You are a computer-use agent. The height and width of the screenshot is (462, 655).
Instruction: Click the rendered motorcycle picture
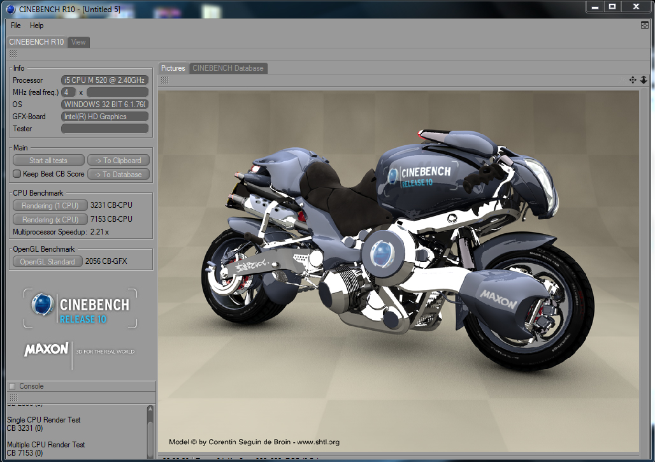(398, 271)
